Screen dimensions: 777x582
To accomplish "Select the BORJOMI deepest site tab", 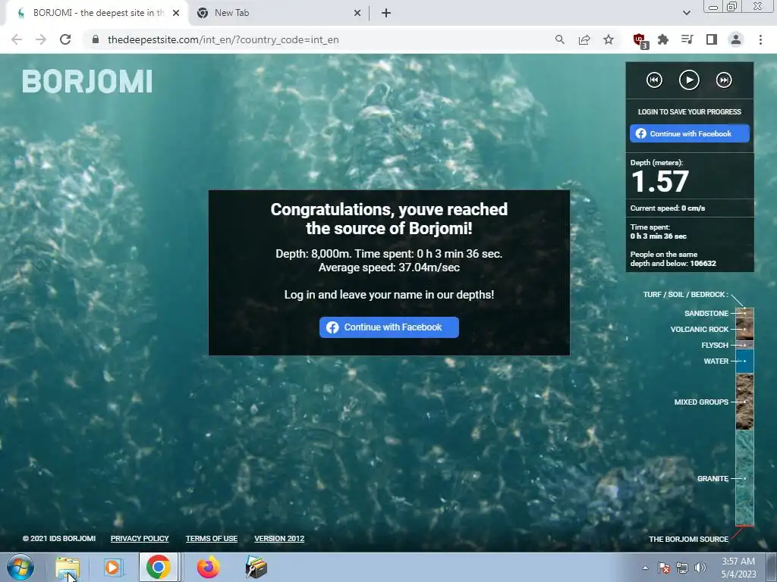I will tap(96, 13).
